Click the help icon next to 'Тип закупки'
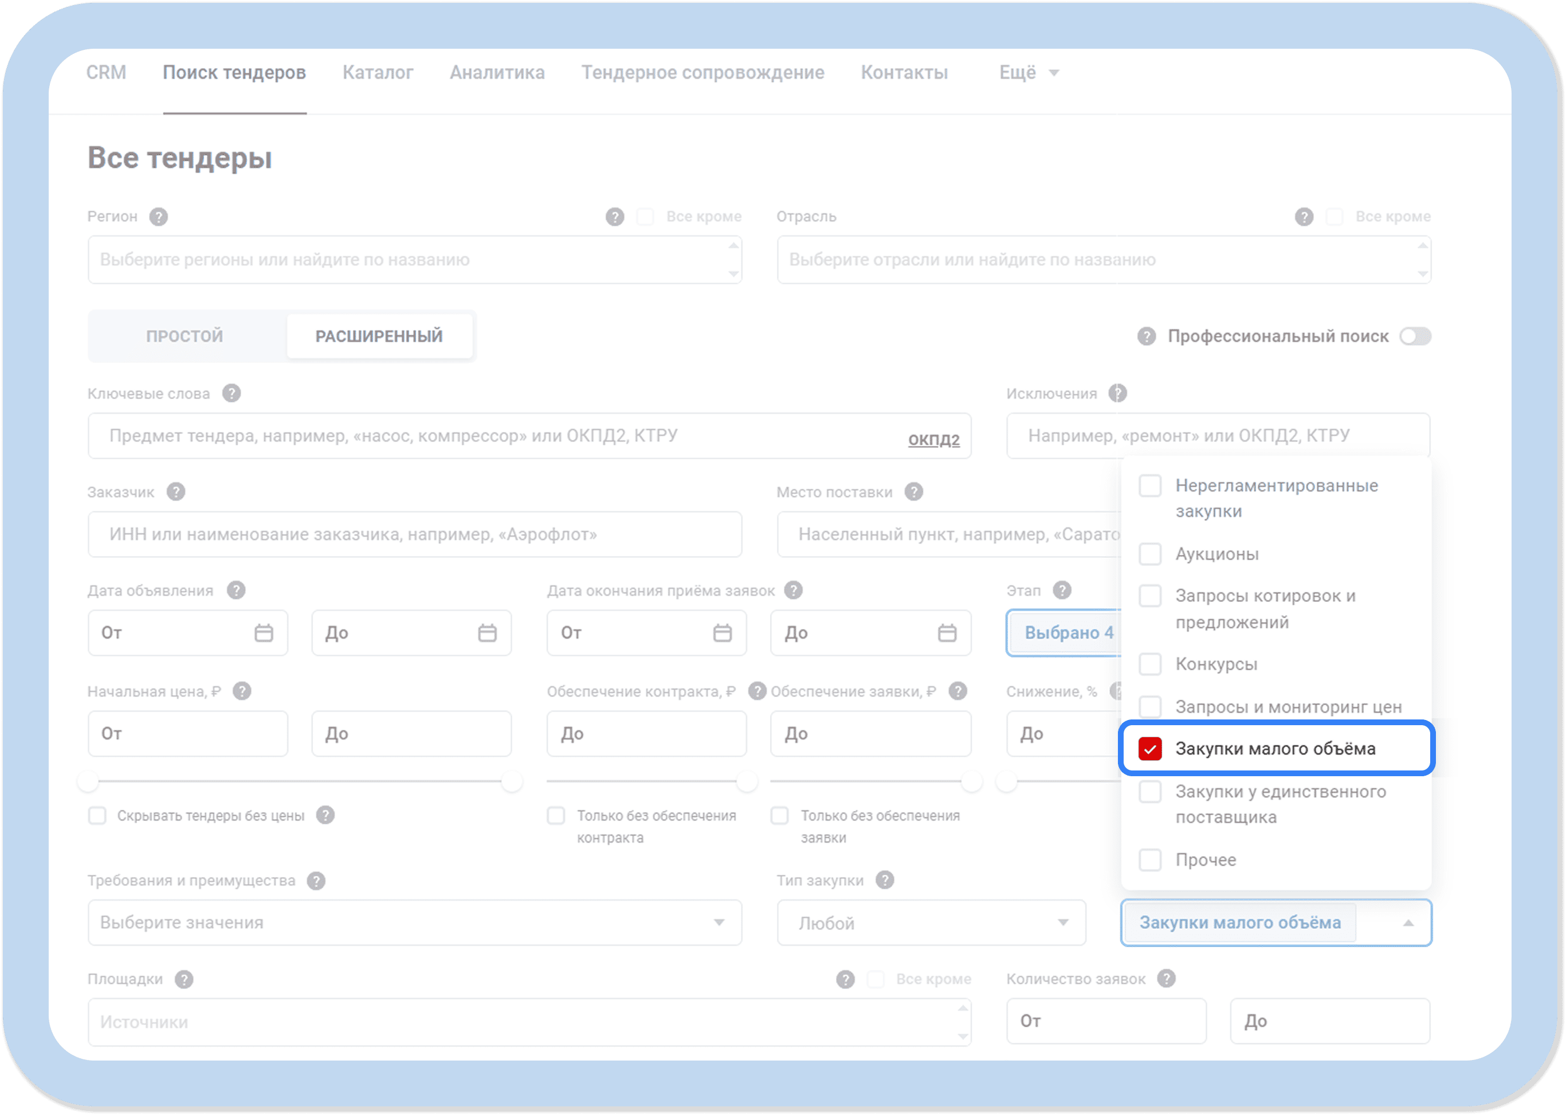The width and height of the screenshot is (1566, 1115). 884,879
